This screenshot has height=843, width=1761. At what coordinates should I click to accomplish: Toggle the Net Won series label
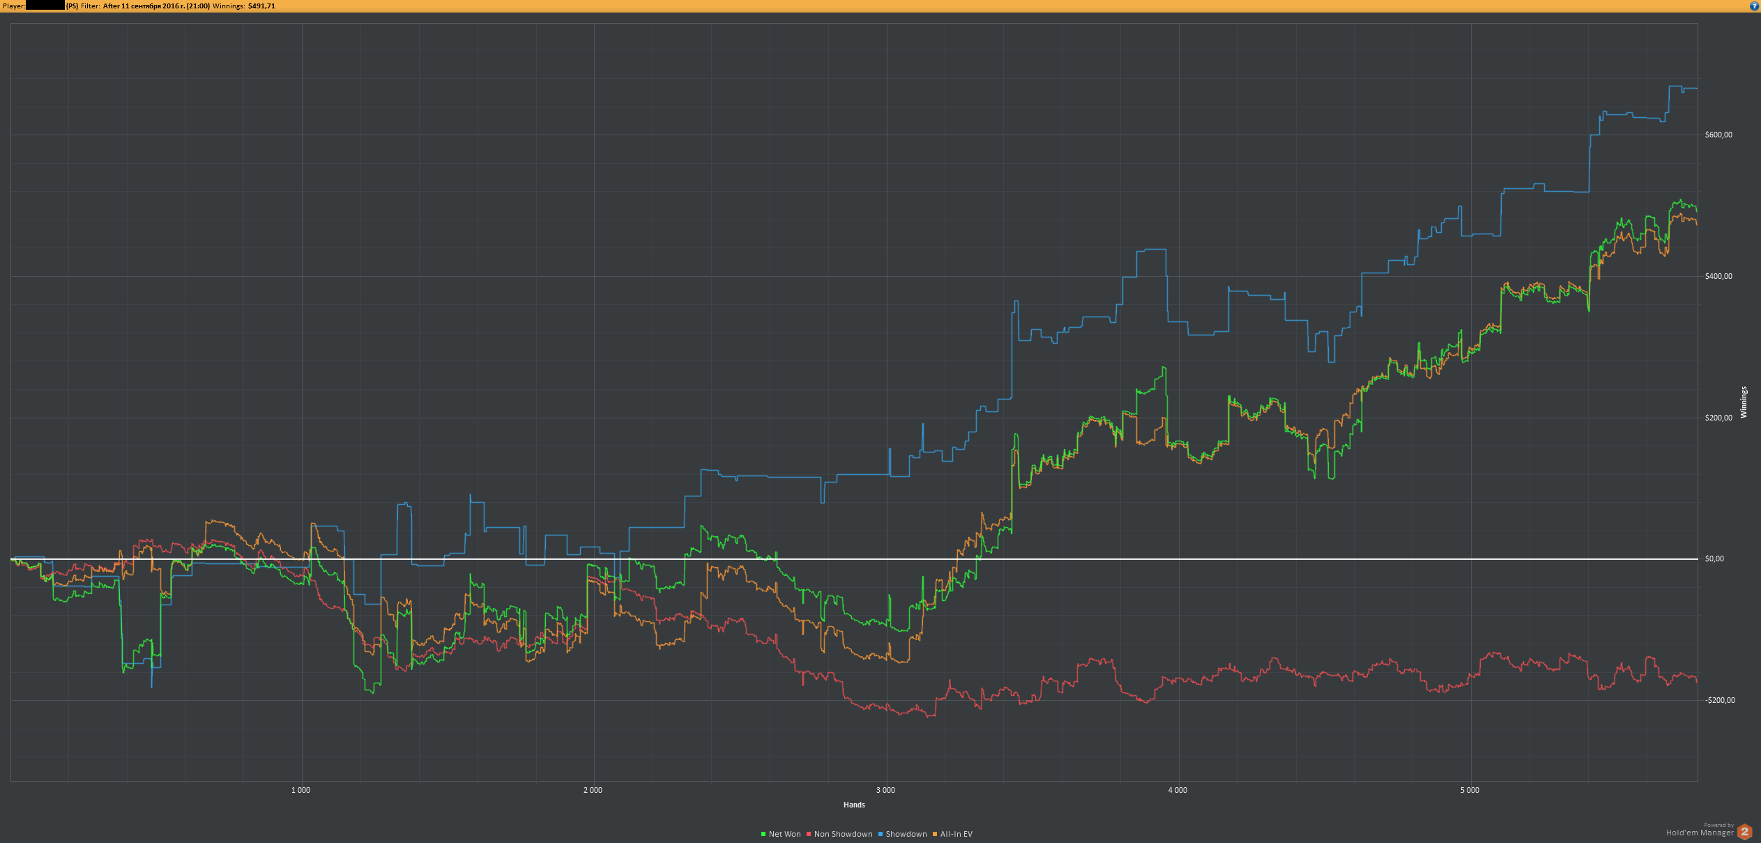pyautogui.click(x=784, y=834)
